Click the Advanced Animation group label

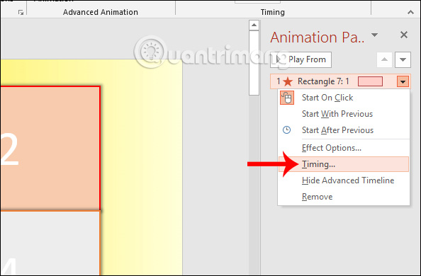(x=101, y=12)
